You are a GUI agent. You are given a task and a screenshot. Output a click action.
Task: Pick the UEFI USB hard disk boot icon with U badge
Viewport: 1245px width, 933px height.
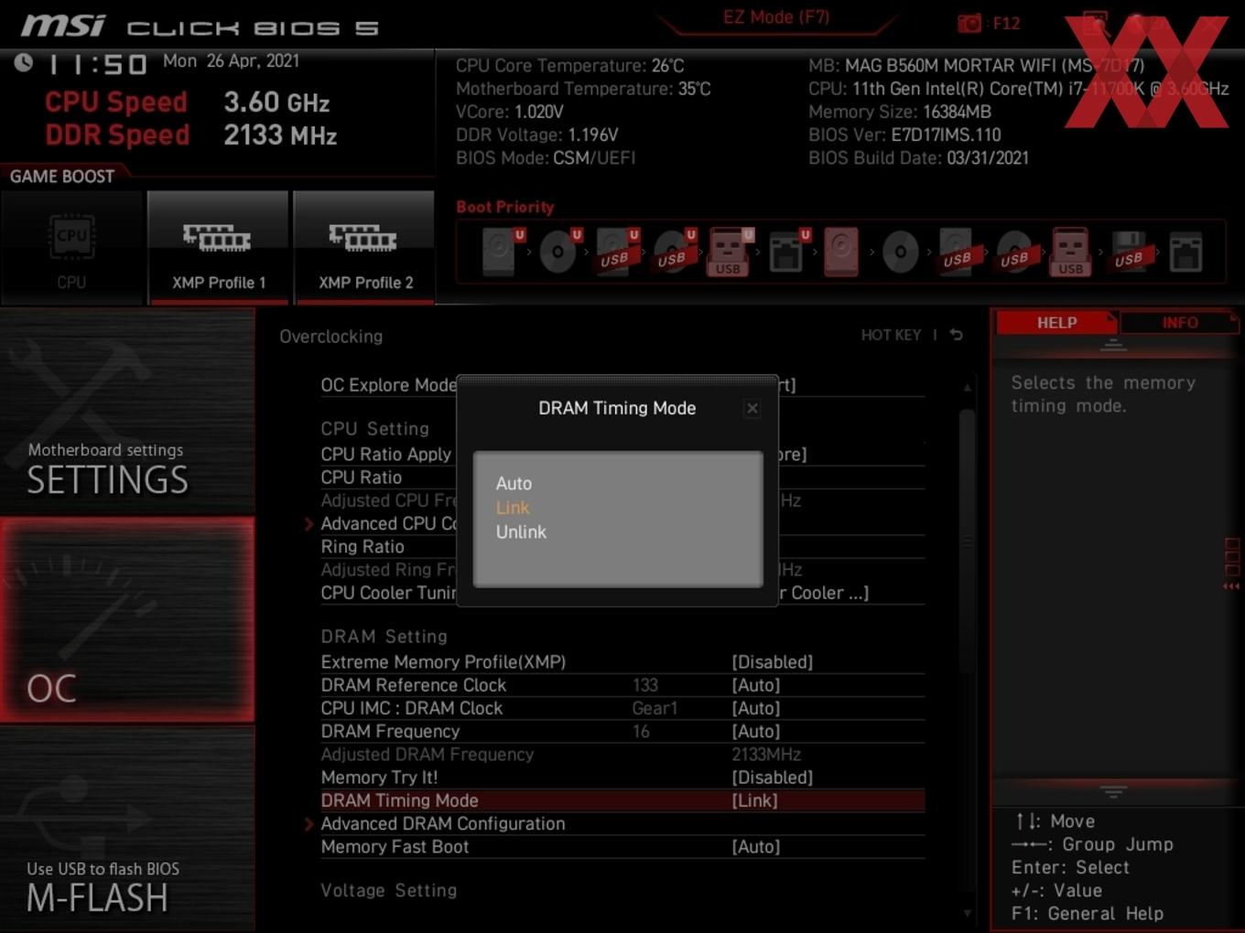click(x=616, y=252)
